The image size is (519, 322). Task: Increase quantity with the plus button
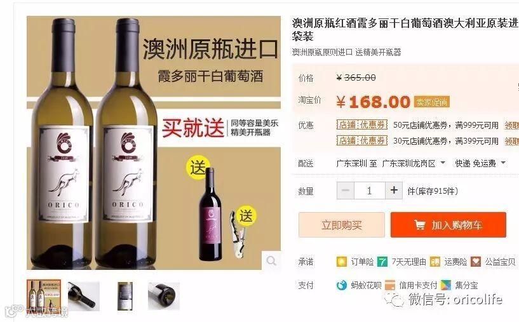(394, 191)
